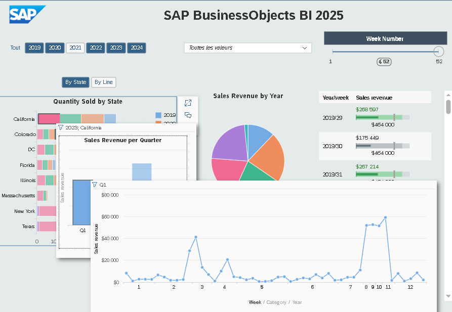Click the scrollbar up arrow of the table
This screenshot has height=312, width=452.
448,95
